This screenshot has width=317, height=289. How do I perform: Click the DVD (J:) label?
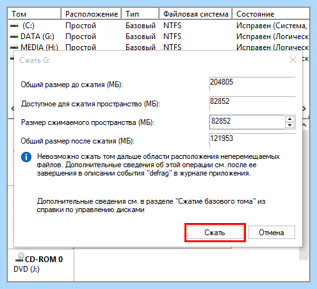(26, 269)
